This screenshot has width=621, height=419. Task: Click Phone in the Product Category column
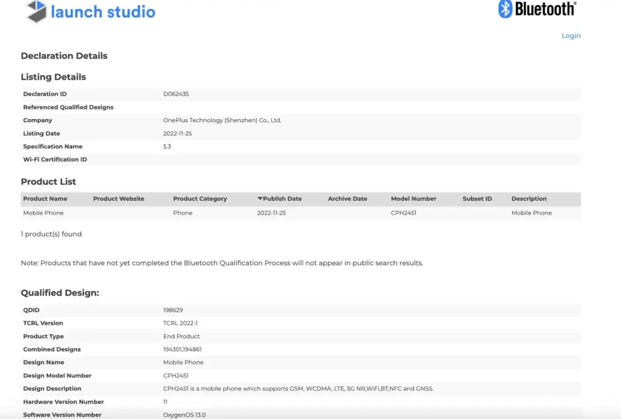coord(183,213)
